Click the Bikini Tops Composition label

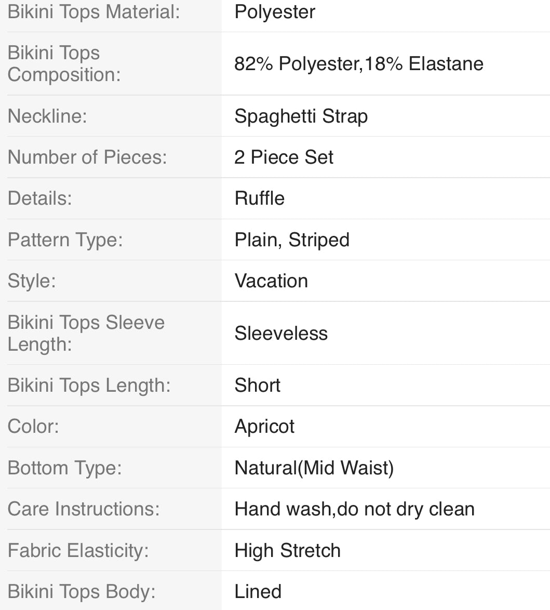pyautogui.click(x=64, y=64)
